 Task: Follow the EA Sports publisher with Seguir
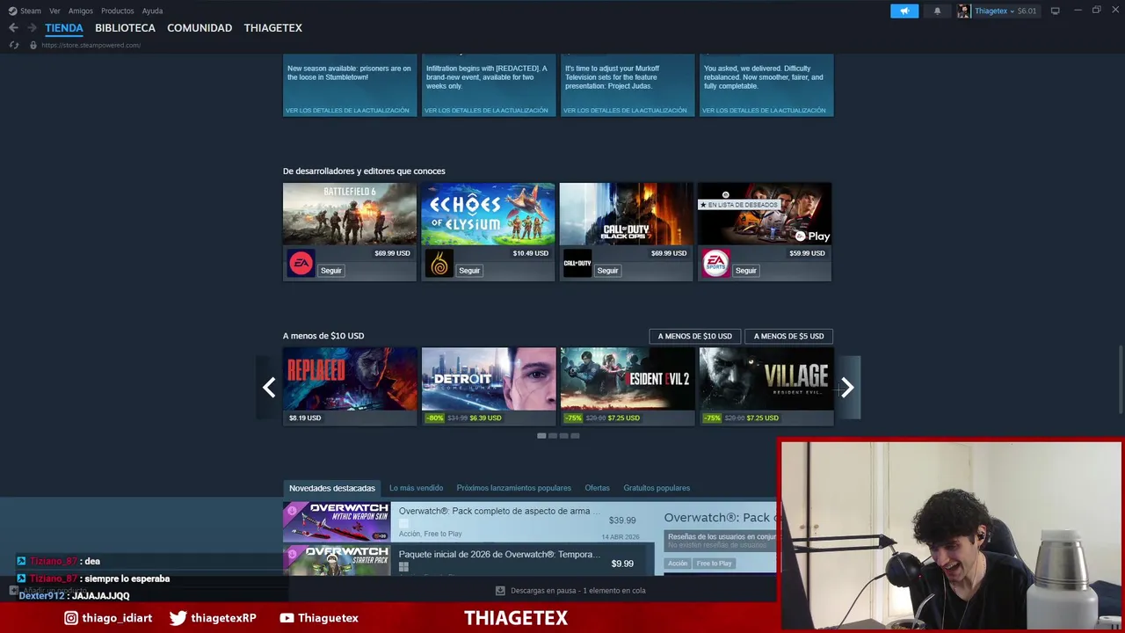[746, 271]
